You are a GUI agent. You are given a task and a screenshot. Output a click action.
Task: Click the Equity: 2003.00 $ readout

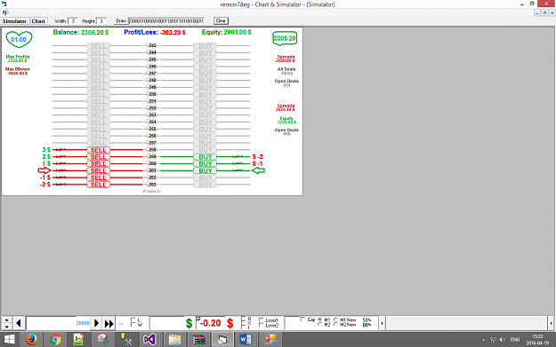tap(227, 32)
